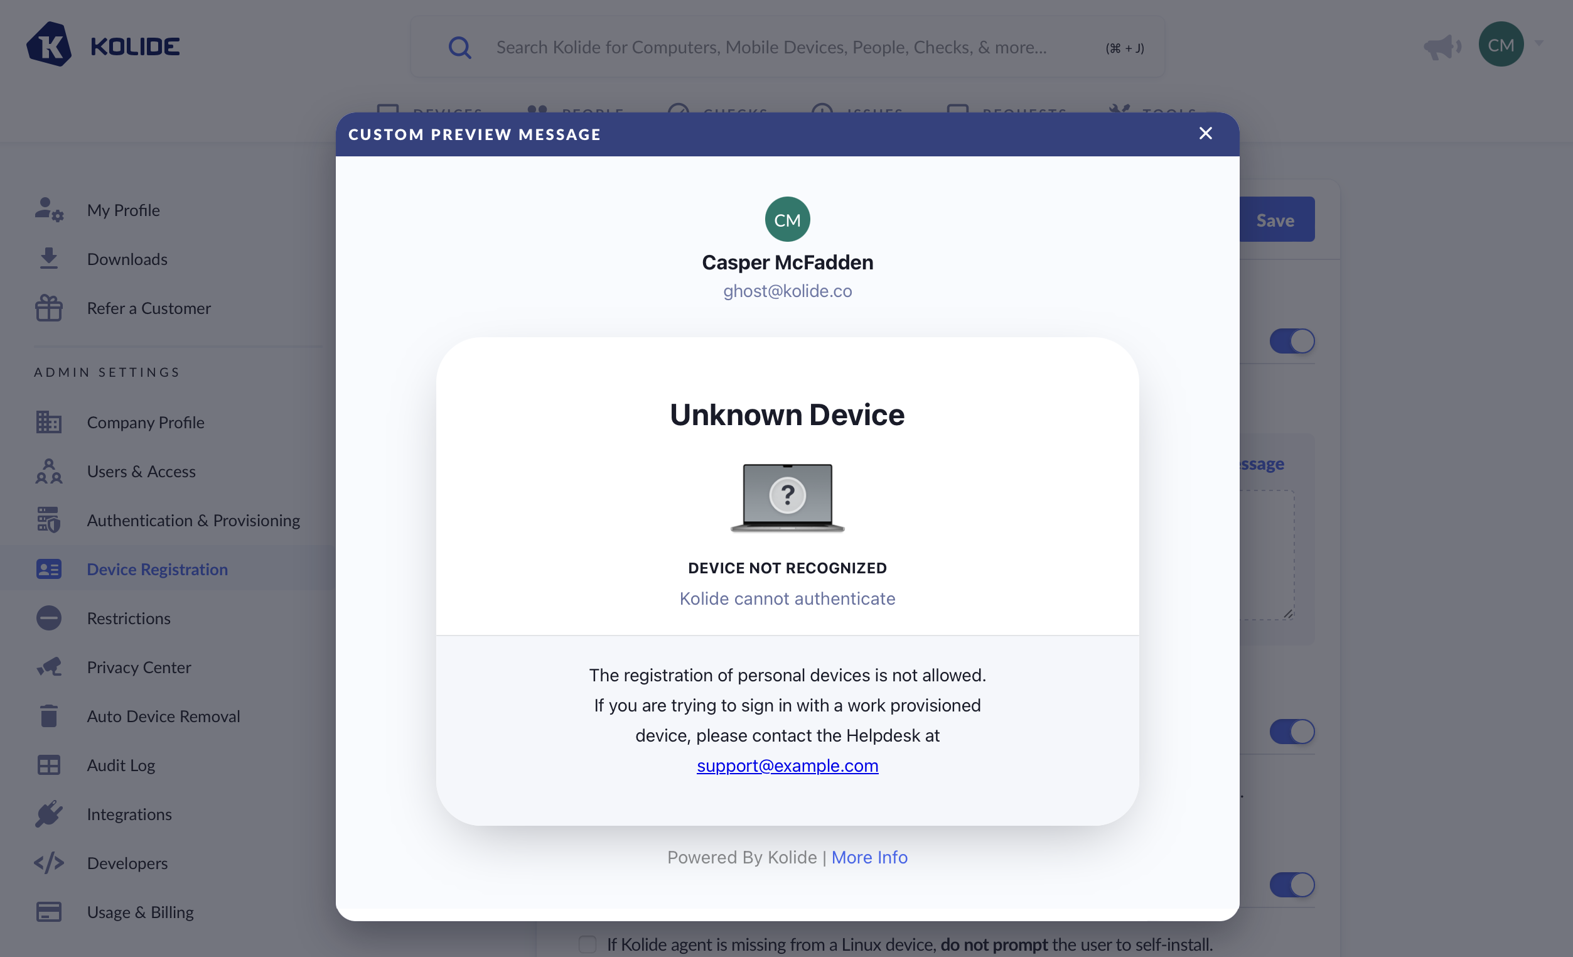1573x957 pixels.
Task: Click the support@example.com email link
Action: click(786, 765)
